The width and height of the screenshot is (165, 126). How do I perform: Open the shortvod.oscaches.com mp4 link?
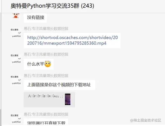[x=72, y=40]
